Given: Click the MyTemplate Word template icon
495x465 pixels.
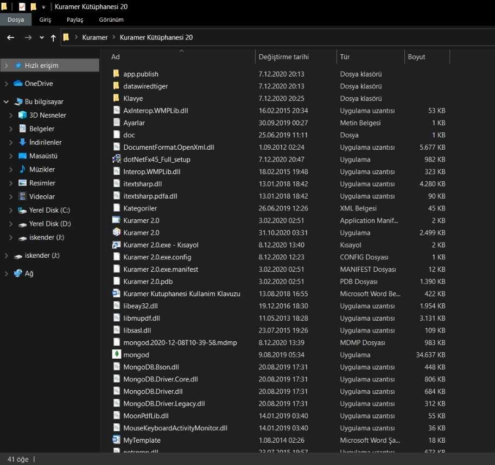Looking at the screenshot, I should (117, 439).
